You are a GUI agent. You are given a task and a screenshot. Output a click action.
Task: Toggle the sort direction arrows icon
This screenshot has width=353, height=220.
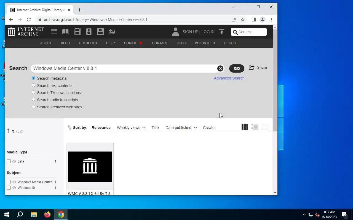pyautogui.click(x=69, y=128)
